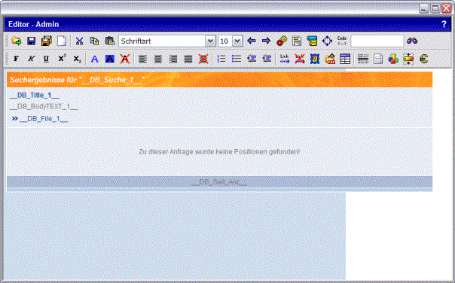The height and width of the screenshot is (283, 455).
Task: Toggle italic K formatting
Action: pyautogui.click(x=31, y=59)
